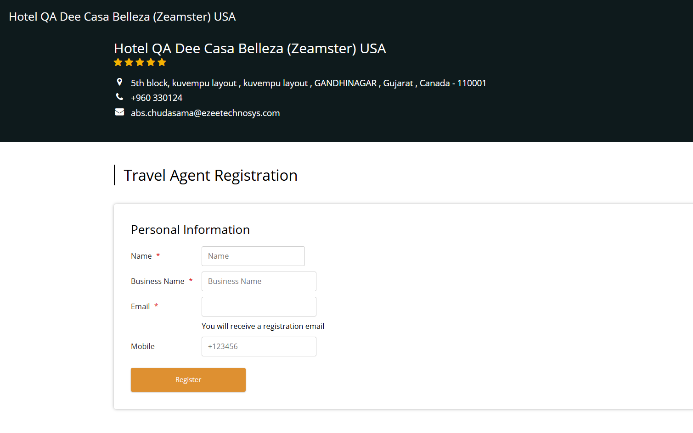Click into the Business Name field
Screen dimensions: 693x433
point(259,281)
